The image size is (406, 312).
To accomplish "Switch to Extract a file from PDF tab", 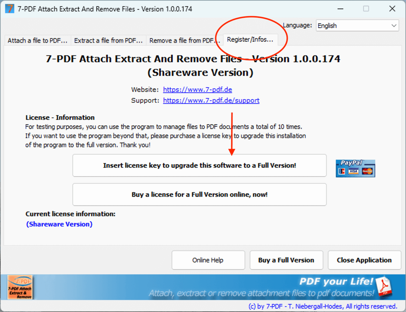I will 108,40.
